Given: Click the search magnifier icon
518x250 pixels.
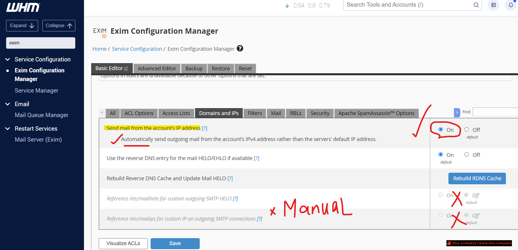Looking at the screenshot, I should pos(476,5).
